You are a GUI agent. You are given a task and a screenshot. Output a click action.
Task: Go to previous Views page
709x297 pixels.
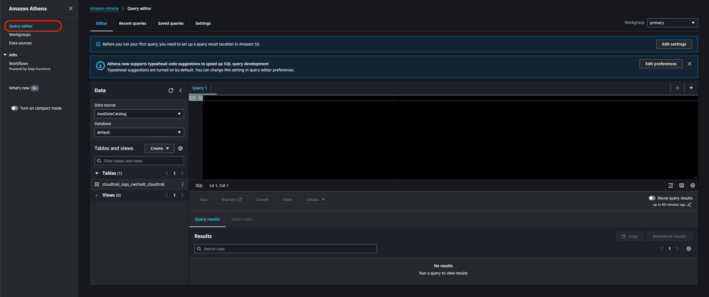coord(167,195)
